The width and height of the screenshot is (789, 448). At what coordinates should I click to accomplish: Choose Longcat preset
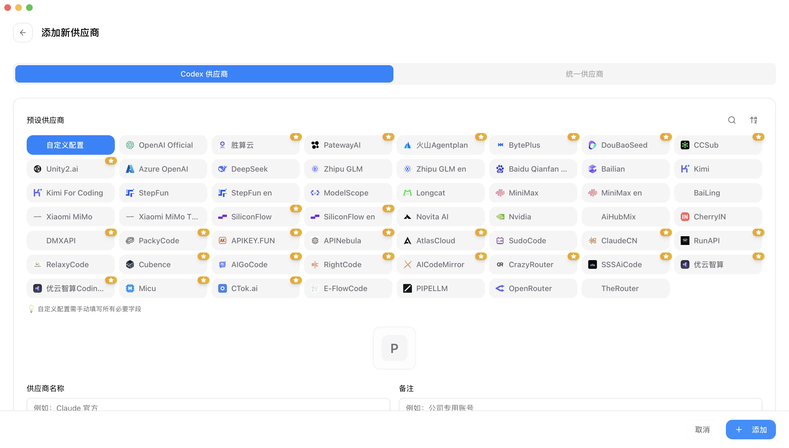[440, 193]
